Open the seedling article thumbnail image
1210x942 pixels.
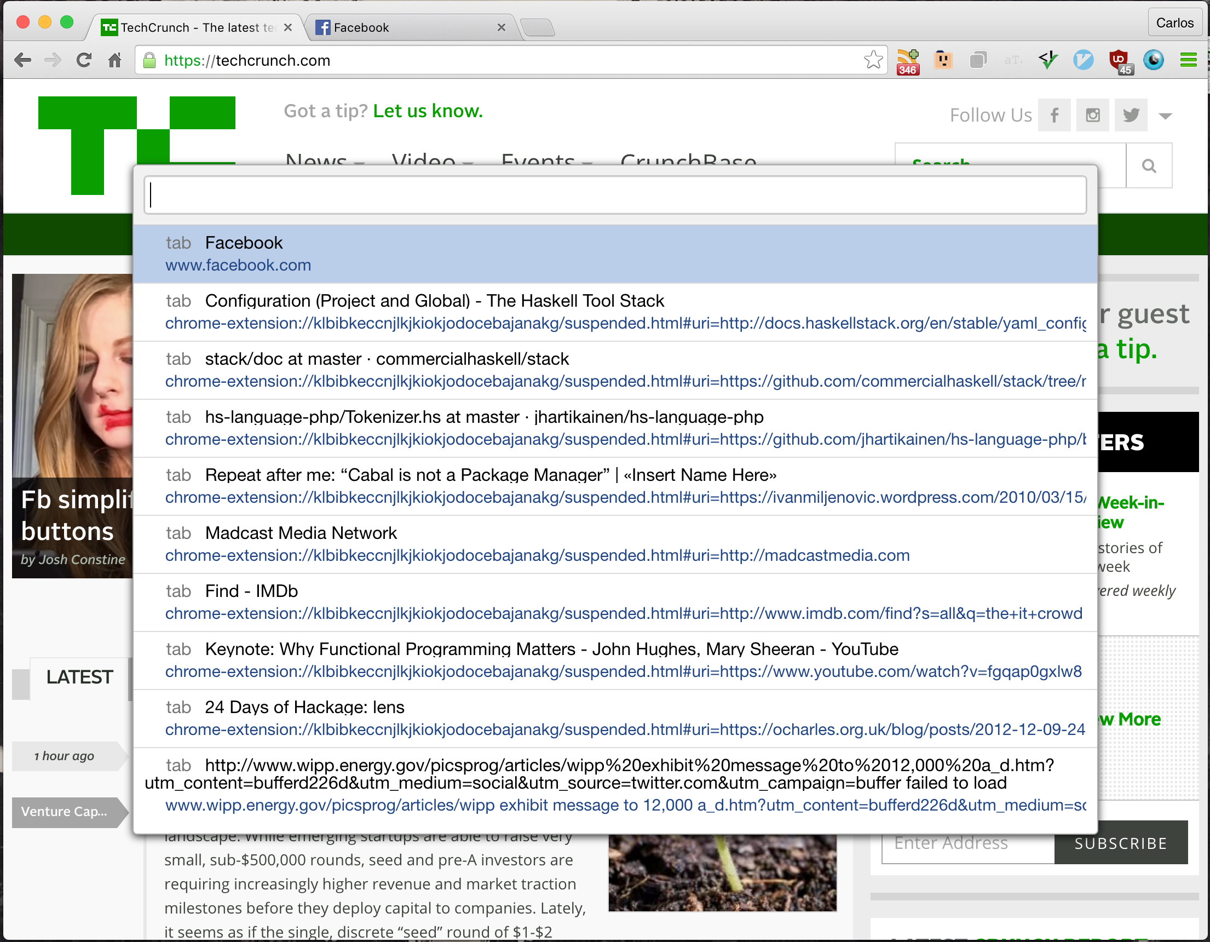(722, 873)
